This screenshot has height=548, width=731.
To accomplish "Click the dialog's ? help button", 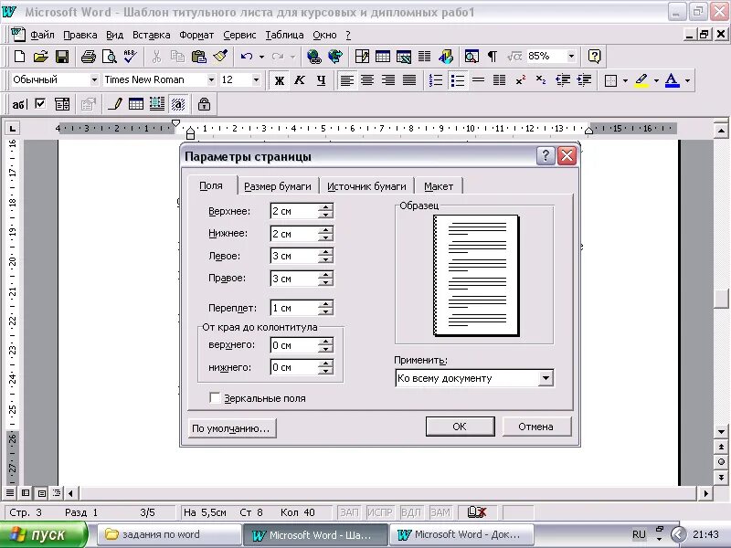I will (545, 155).
